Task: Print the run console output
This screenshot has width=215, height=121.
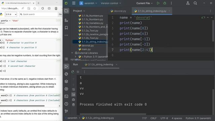Action: [x=73, y=99]
